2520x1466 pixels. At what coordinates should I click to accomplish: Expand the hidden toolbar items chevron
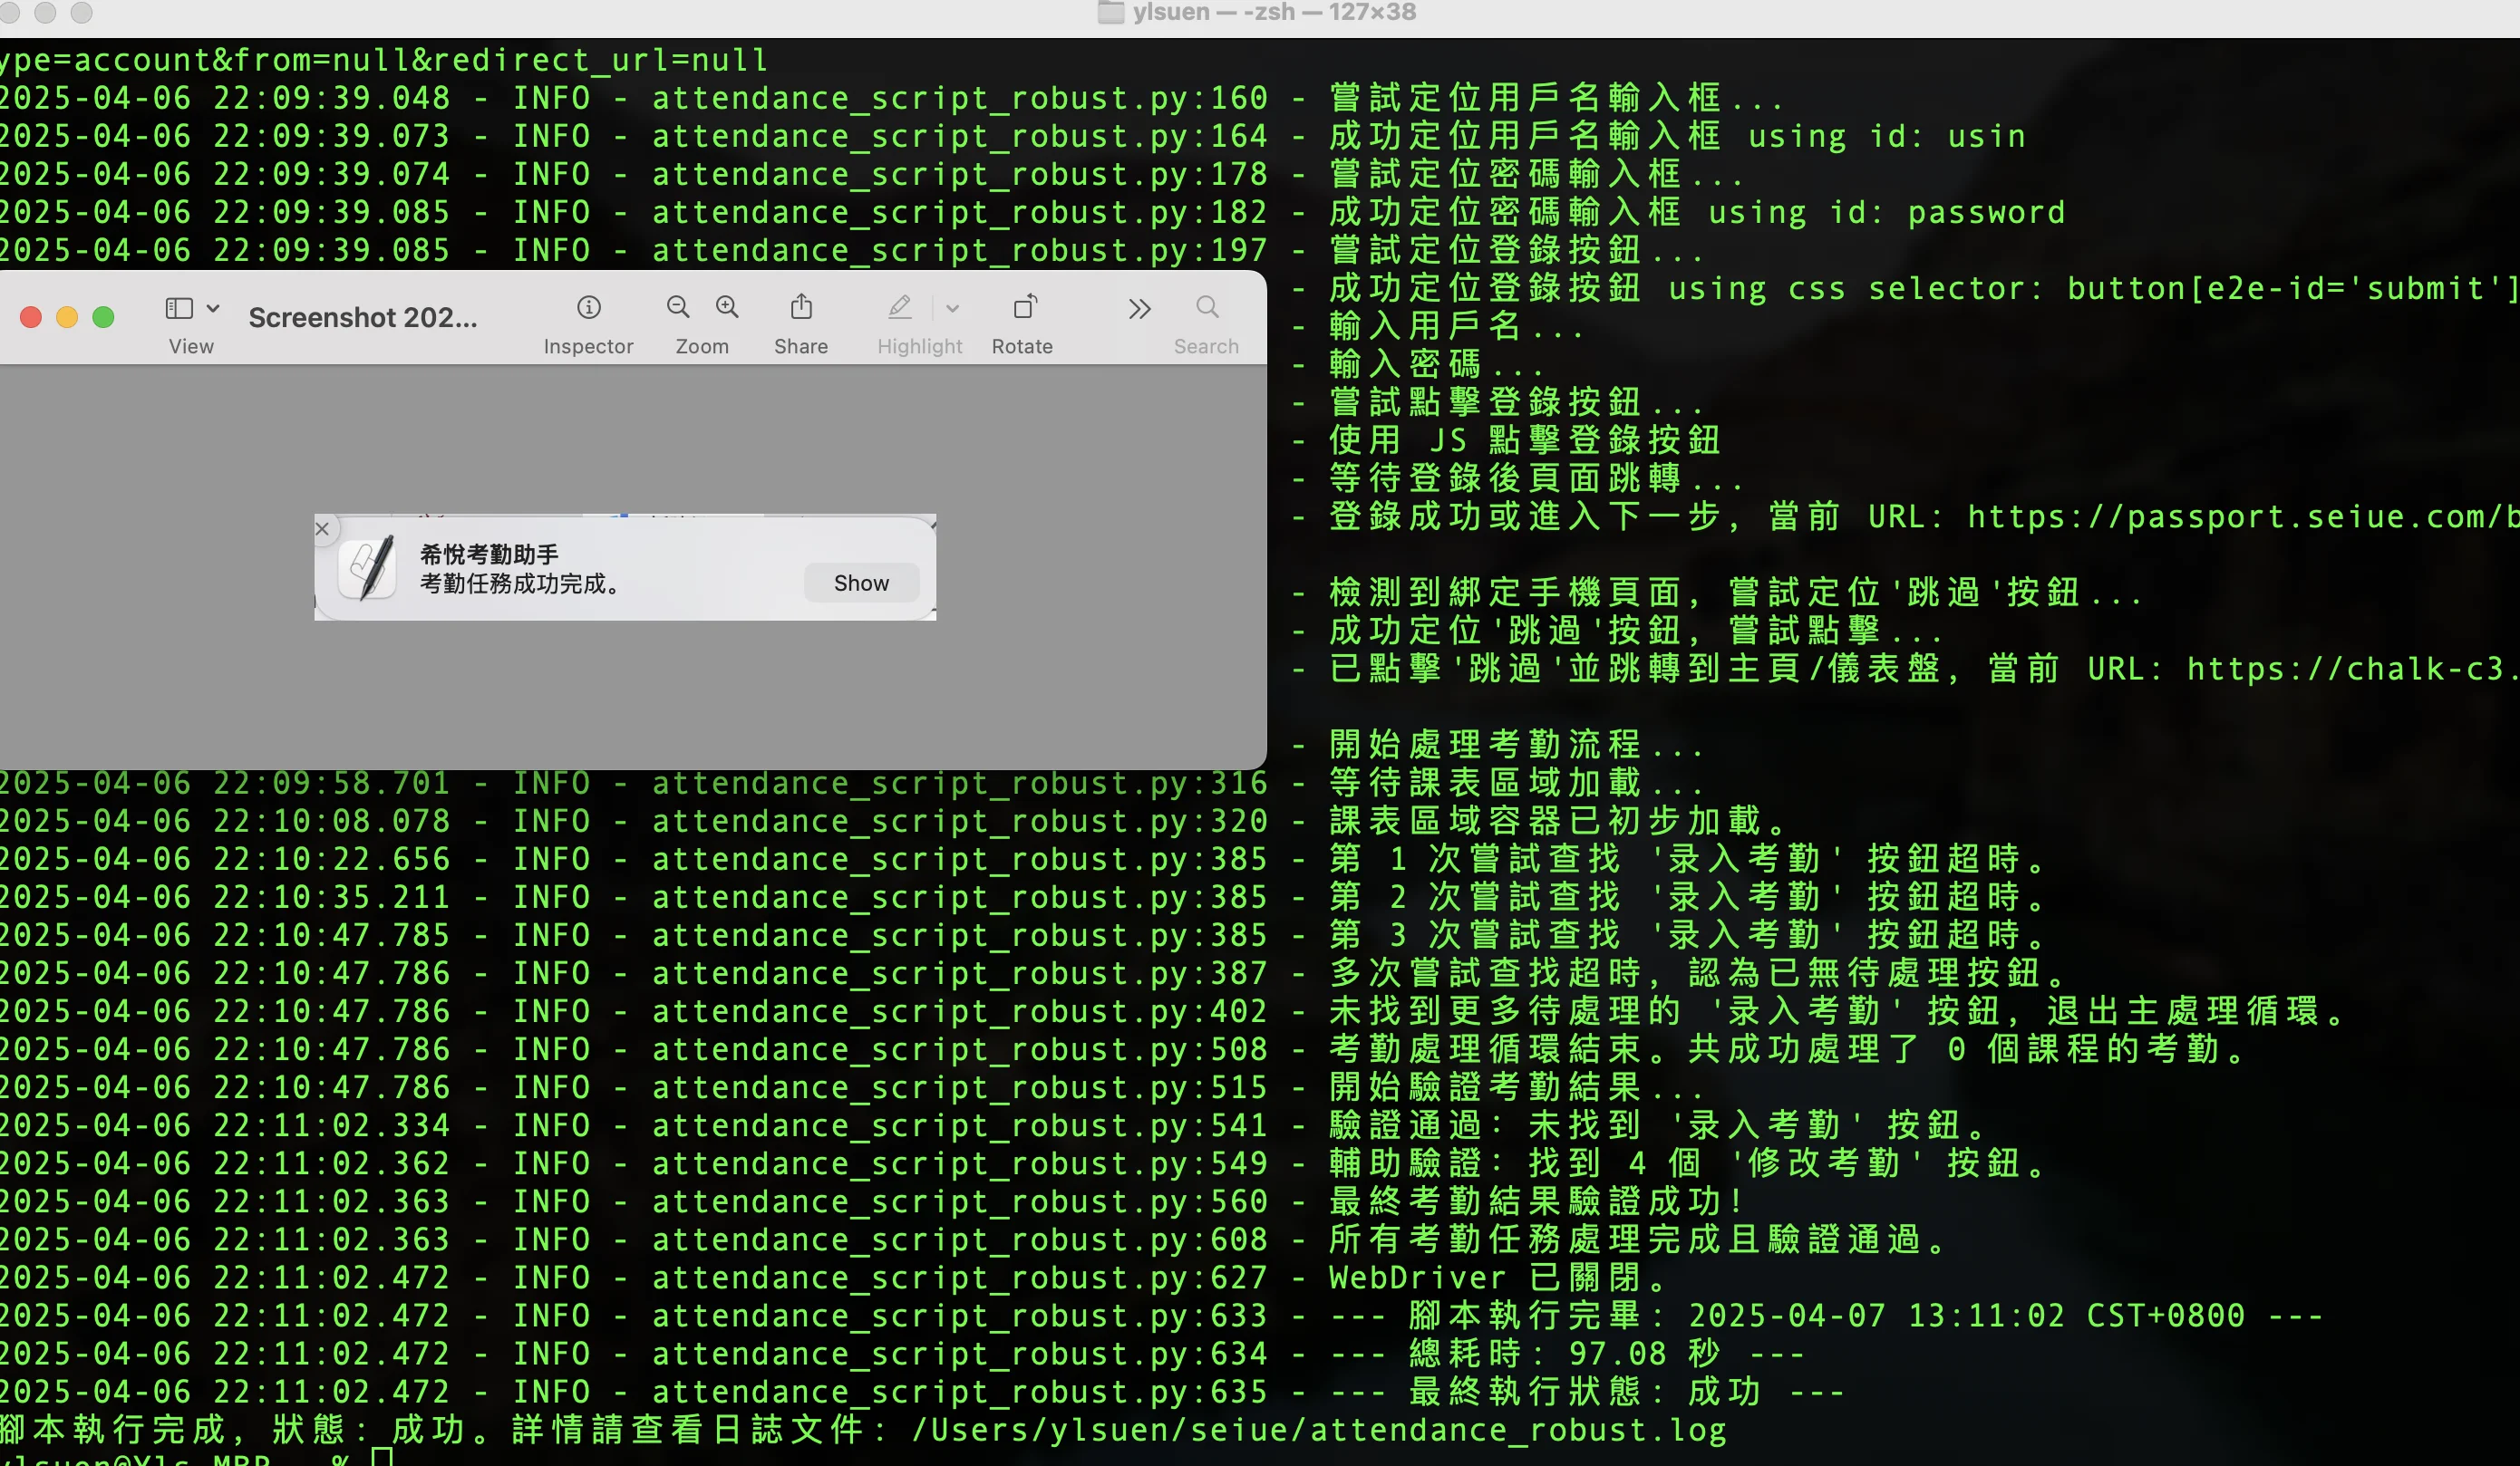point(1139,308)
